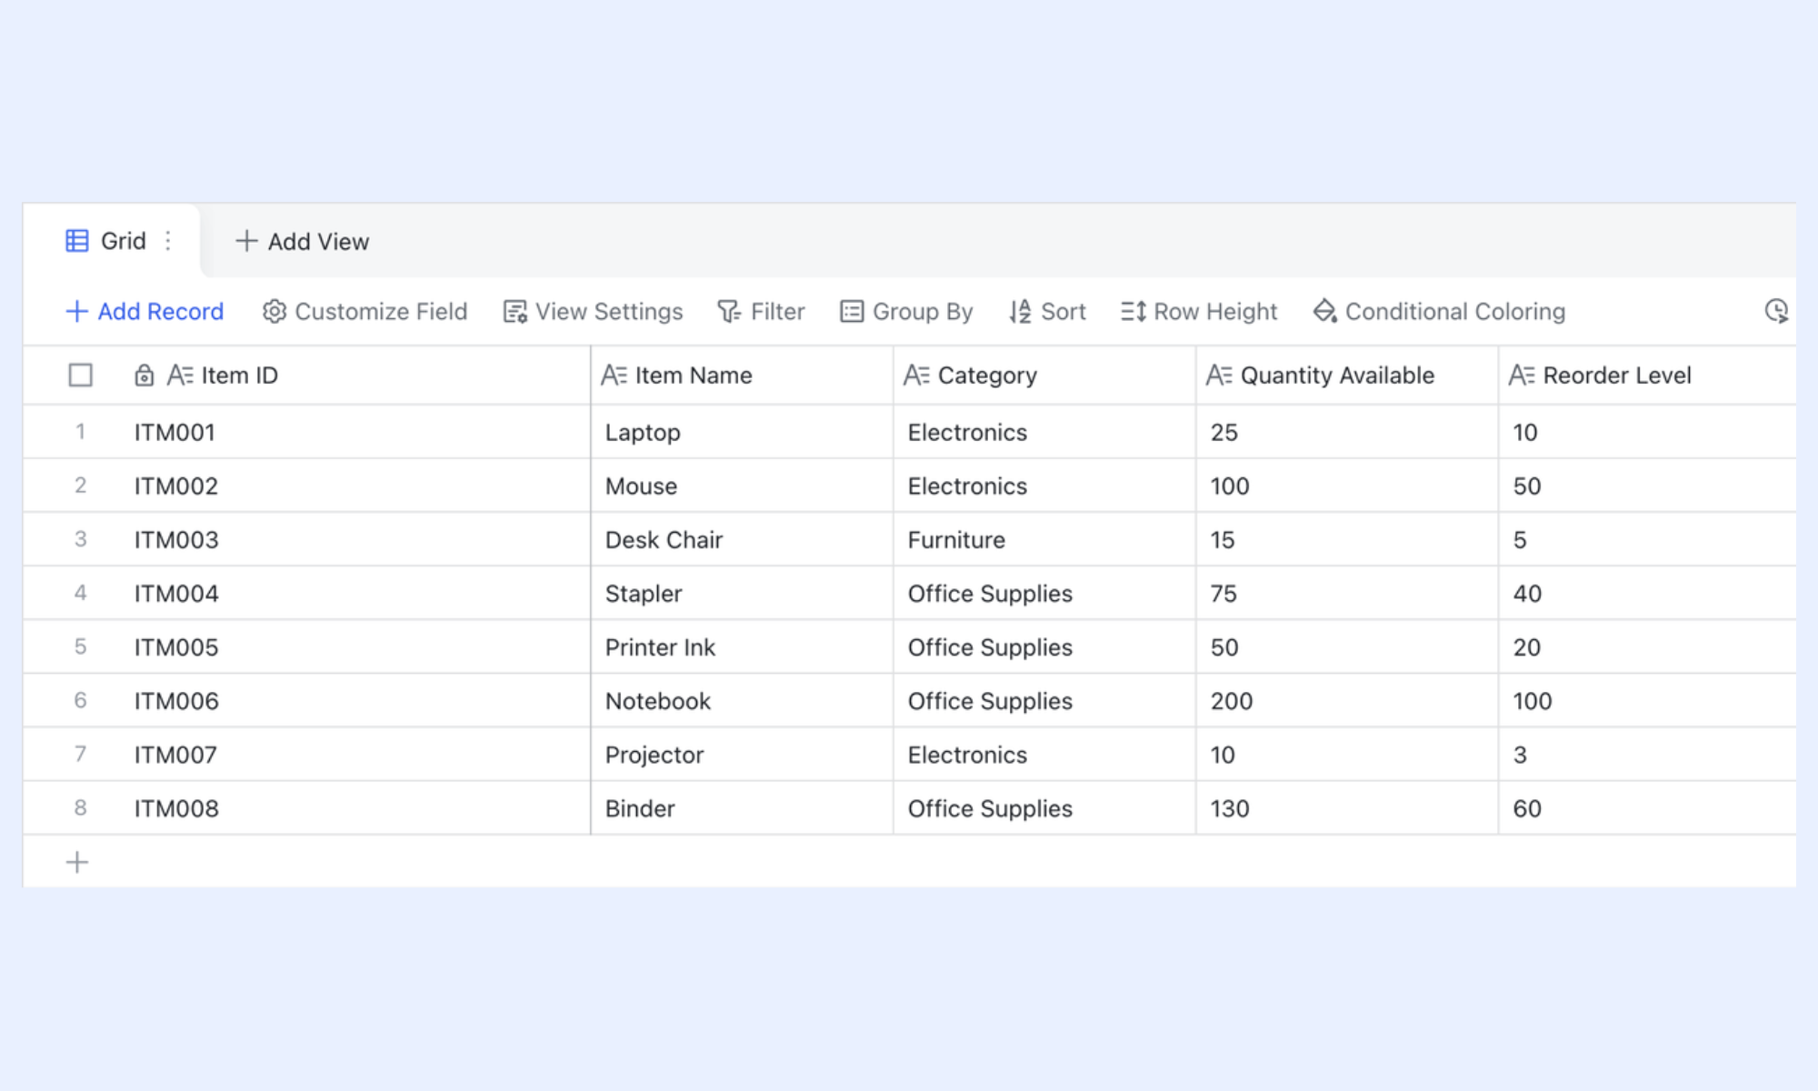Screen dimensions: 1818x1091
Task: Click the Conditional Coloring paint bucket icon
Action: tap(1324, 312)
